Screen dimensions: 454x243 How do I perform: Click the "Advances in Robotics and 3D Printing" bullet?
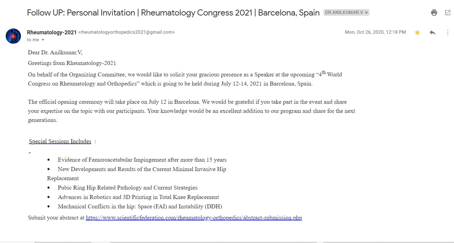(138, 197)
